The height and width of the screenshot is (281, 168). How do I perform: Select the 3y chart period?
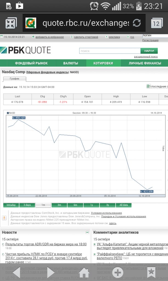[107, 205]
